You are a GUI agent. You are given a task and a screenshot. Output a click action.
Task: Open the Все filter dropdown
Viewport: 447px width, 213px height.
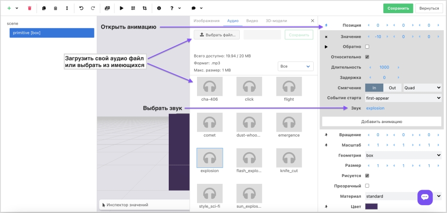[295, 66]
